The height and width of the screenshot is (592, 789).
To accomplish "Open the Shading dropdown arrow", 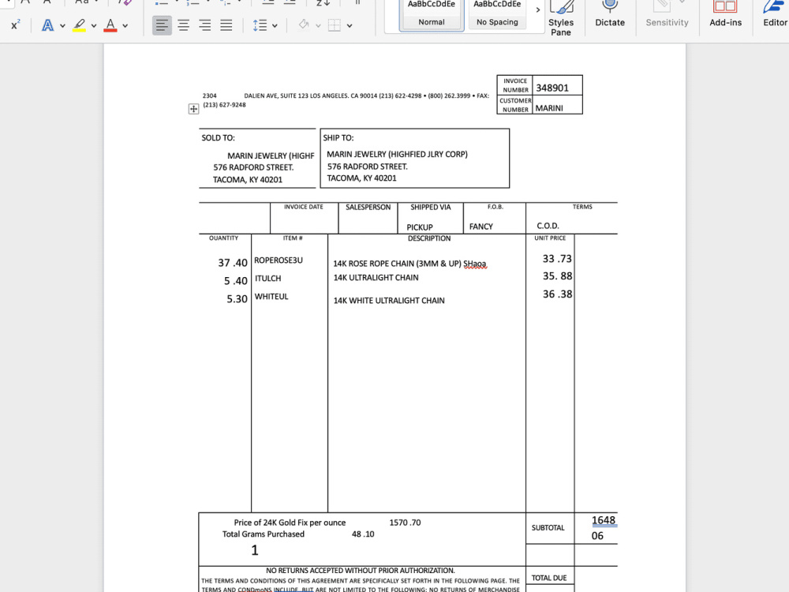I will click(x=318, y=26).
